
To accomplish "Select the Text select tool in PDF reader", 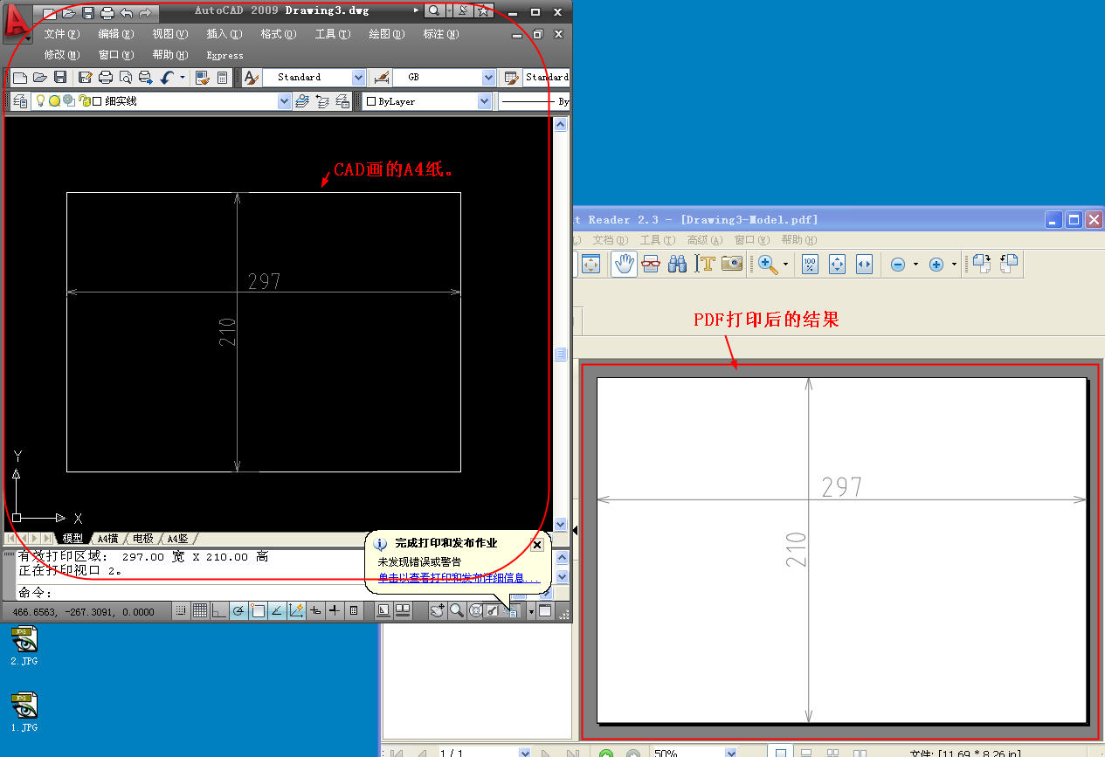I will point(705,264).
